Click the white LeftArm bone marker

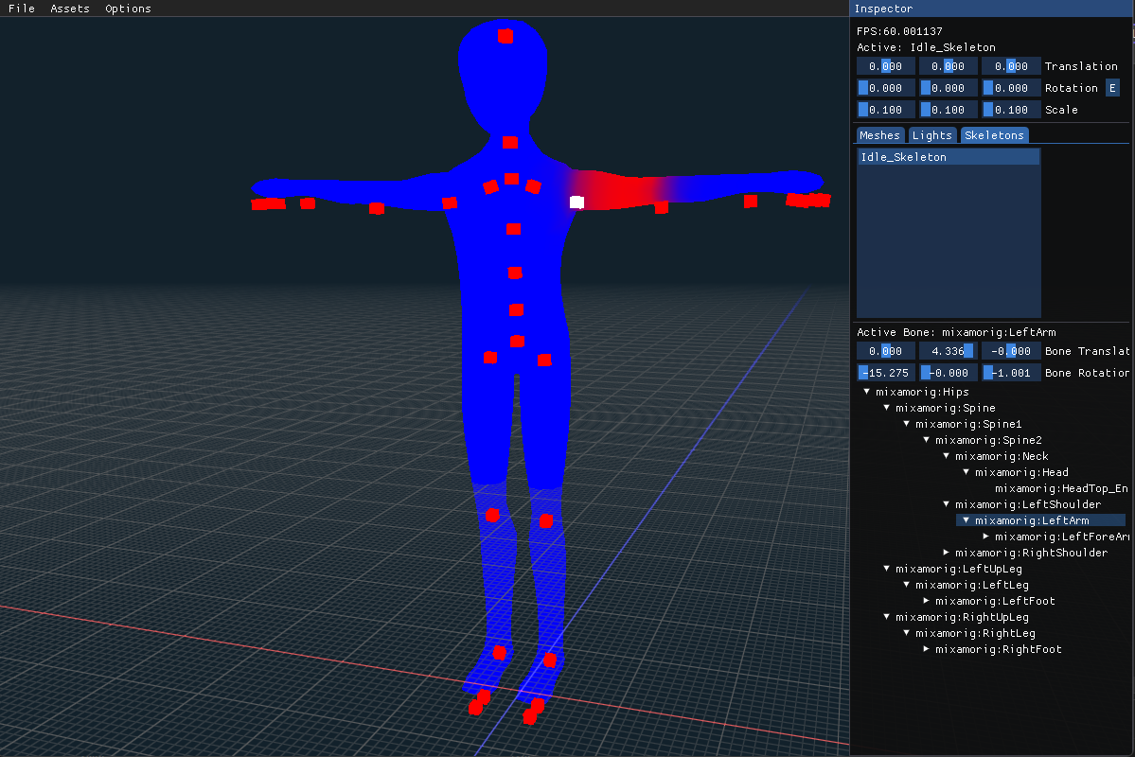click(576, 201)
